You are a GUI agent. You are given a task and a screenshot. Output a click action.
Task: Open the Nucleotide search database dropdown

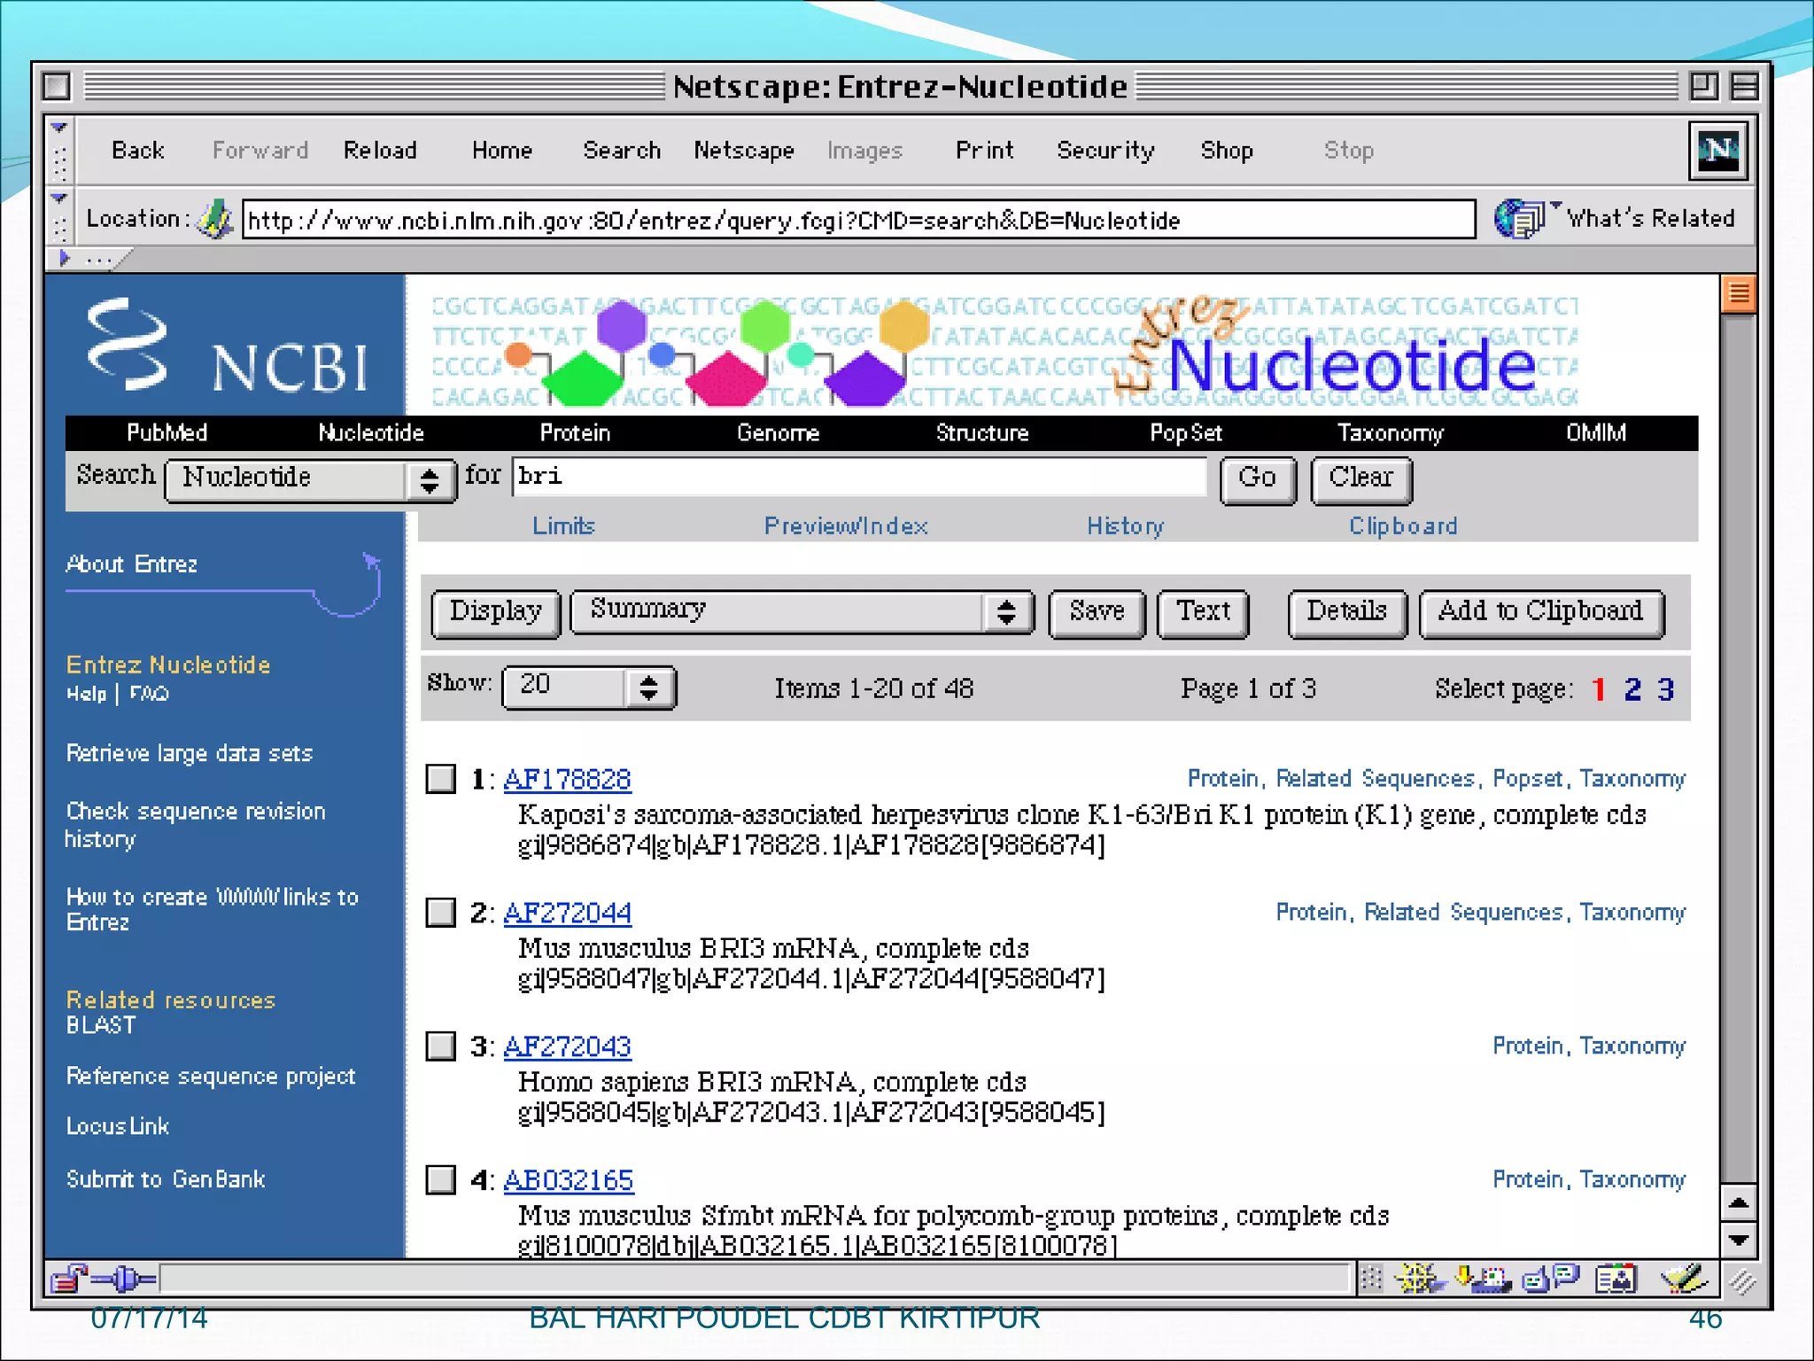click(x=311, y=479)
